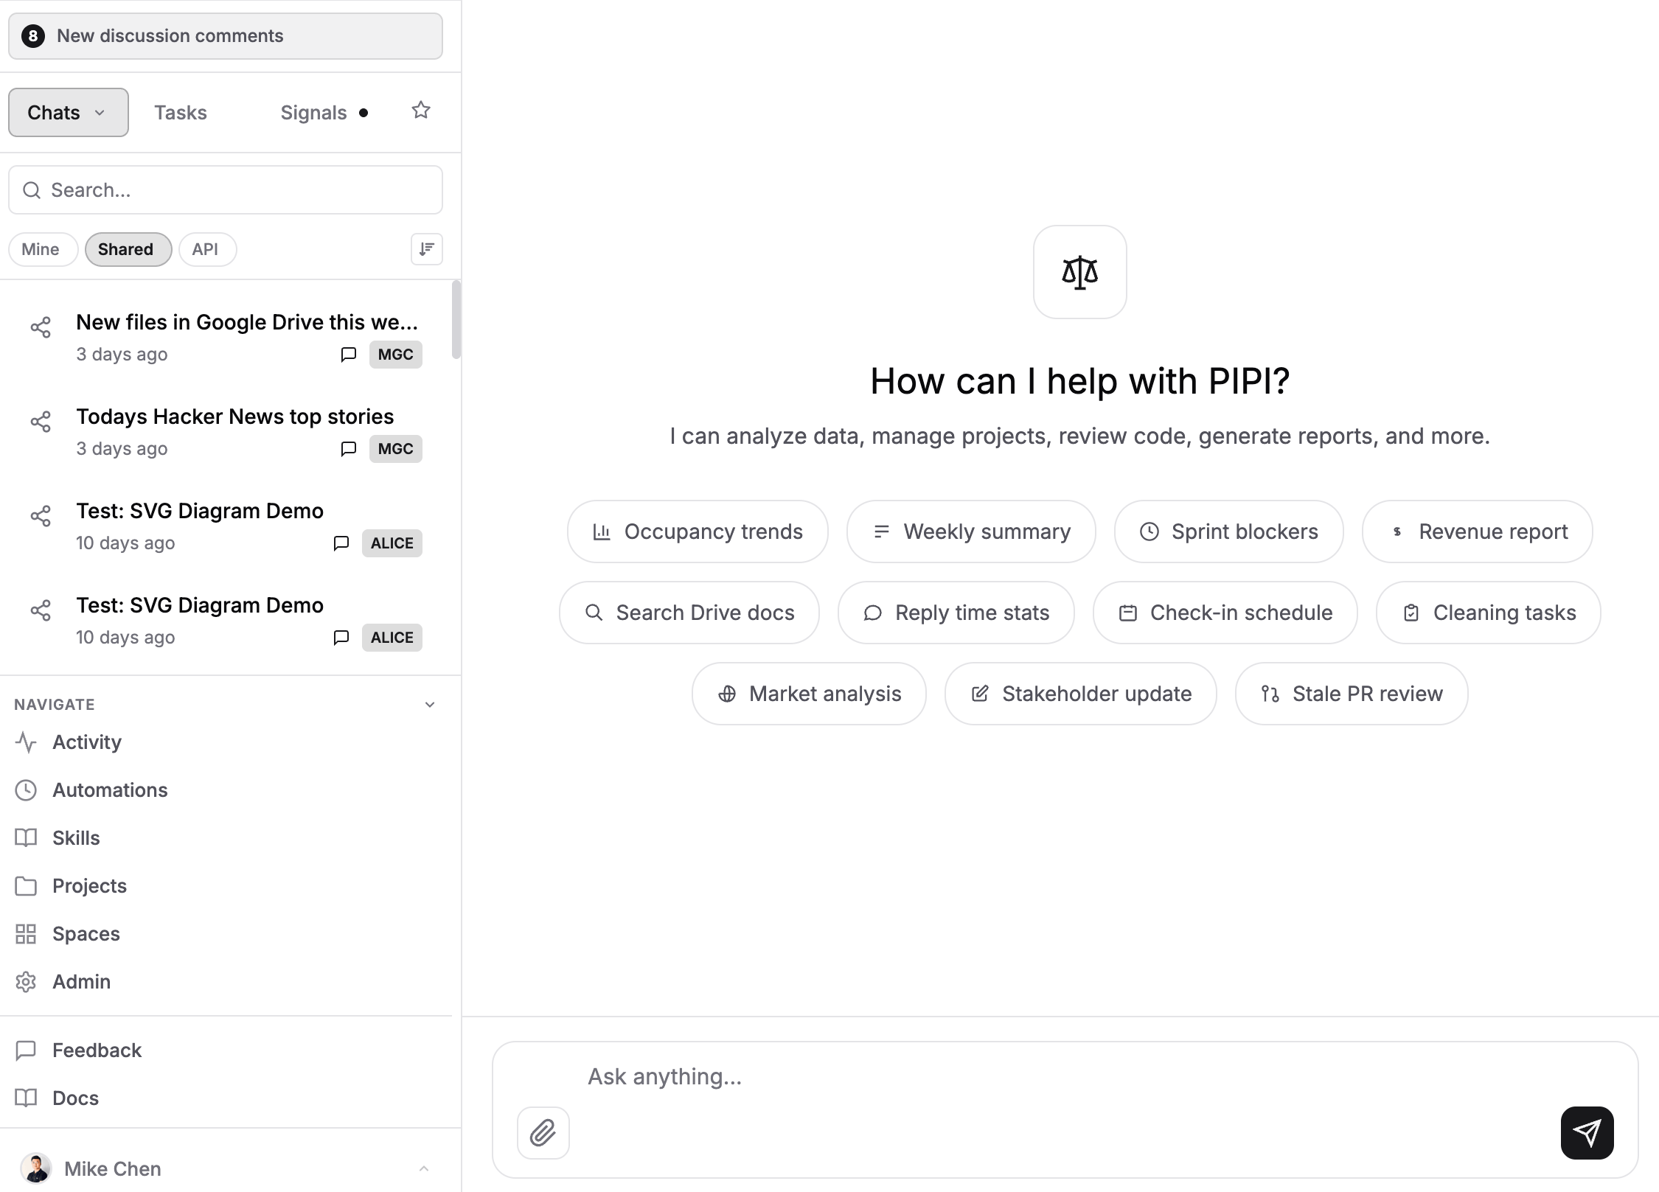Click the Signals unread dot indicator

(364, 113)
